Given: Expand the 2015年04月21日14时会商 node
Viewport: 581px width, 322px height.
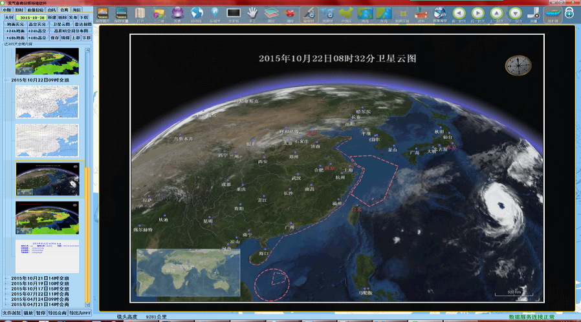Looking at the screenshot, I should [x=6, y=305].
